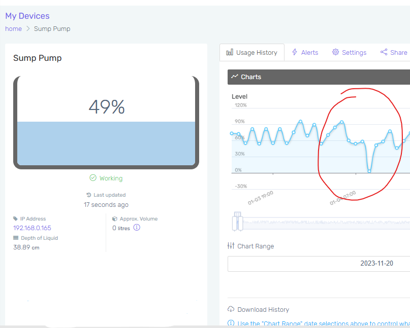410x328 pixels.
Task: Click the Settings gear icon
Action: click(x=335, y=52)
